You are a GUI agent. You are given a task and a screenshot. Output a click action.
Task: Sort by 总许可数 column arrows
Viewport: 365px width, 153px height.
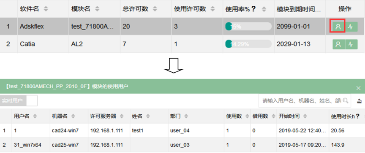[155, 9]
